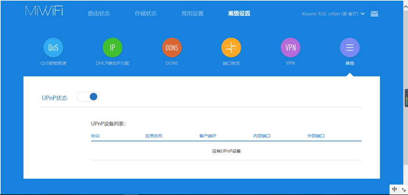The width and height of the screenshot is (408, 195).
Task: Open the mail message envelope icon
Action: tap(374, 14)
